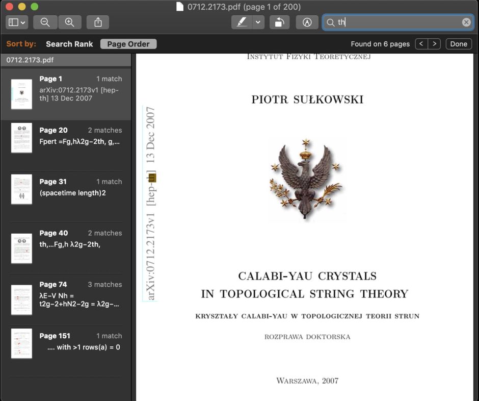Click the zoom out magnifier icon
Screen dimensions: 479x401
(x=45, y=22)
